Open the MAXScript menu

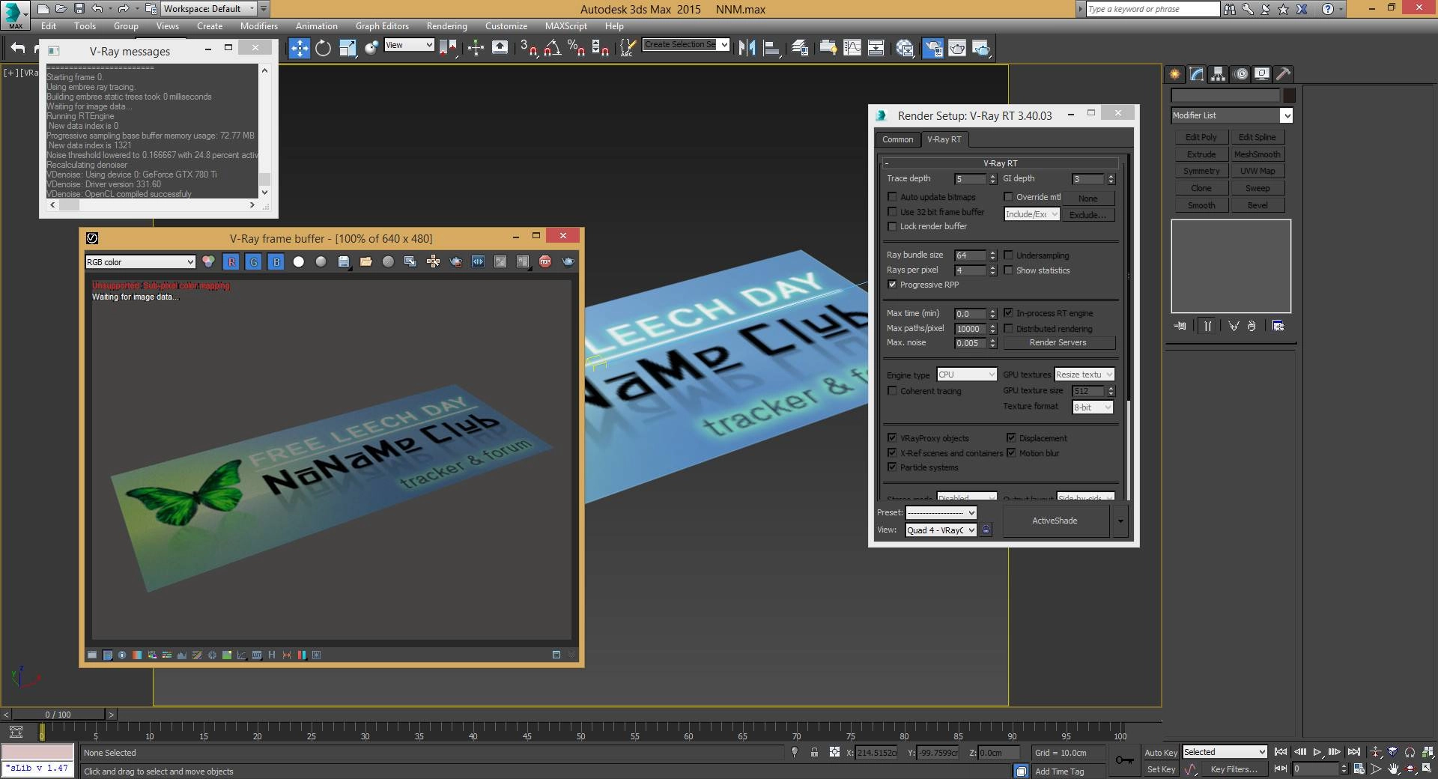coord(565,26)
